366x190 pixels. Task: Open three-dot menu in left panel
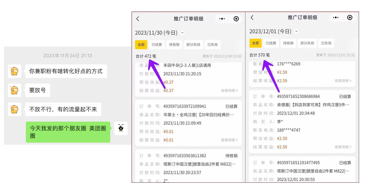[222, 19]
